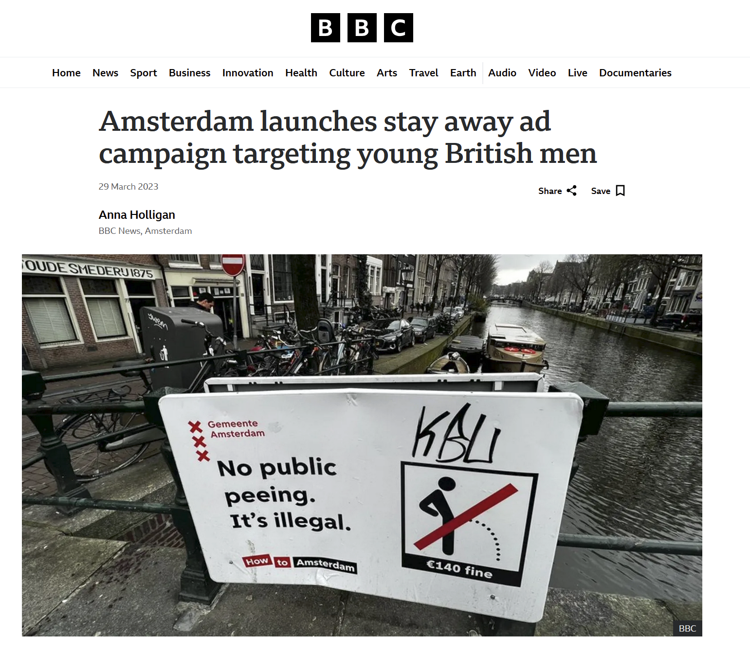
Task: Click the Share button text
Action: pyautogui.click(x=550, y=191)
